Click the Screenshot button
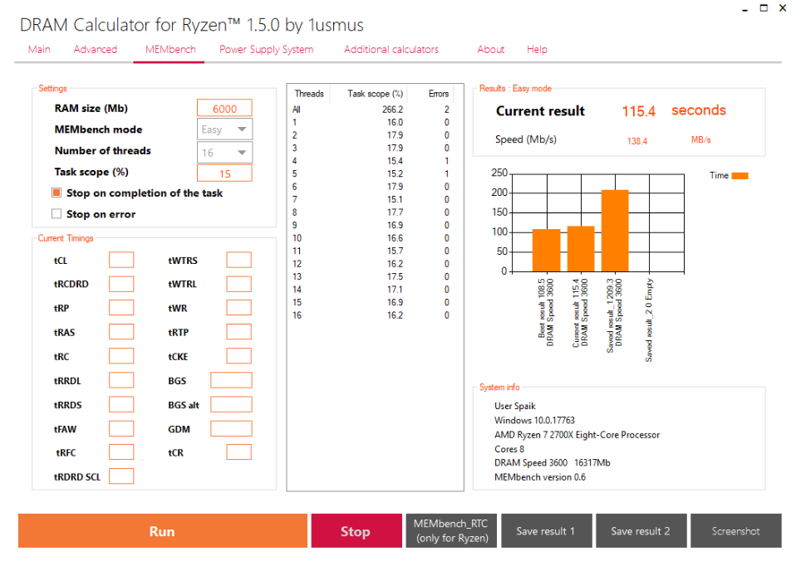796x571 pixels. click(736, 531)
